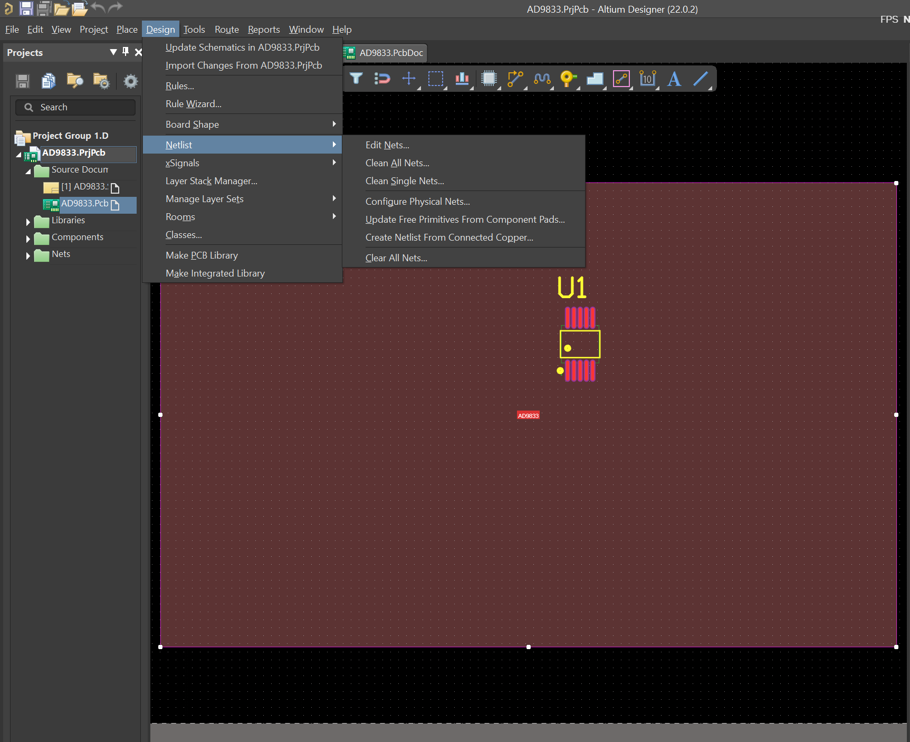
Task: Open the Manage Layer Sets submenu
Action: point(242,199)
